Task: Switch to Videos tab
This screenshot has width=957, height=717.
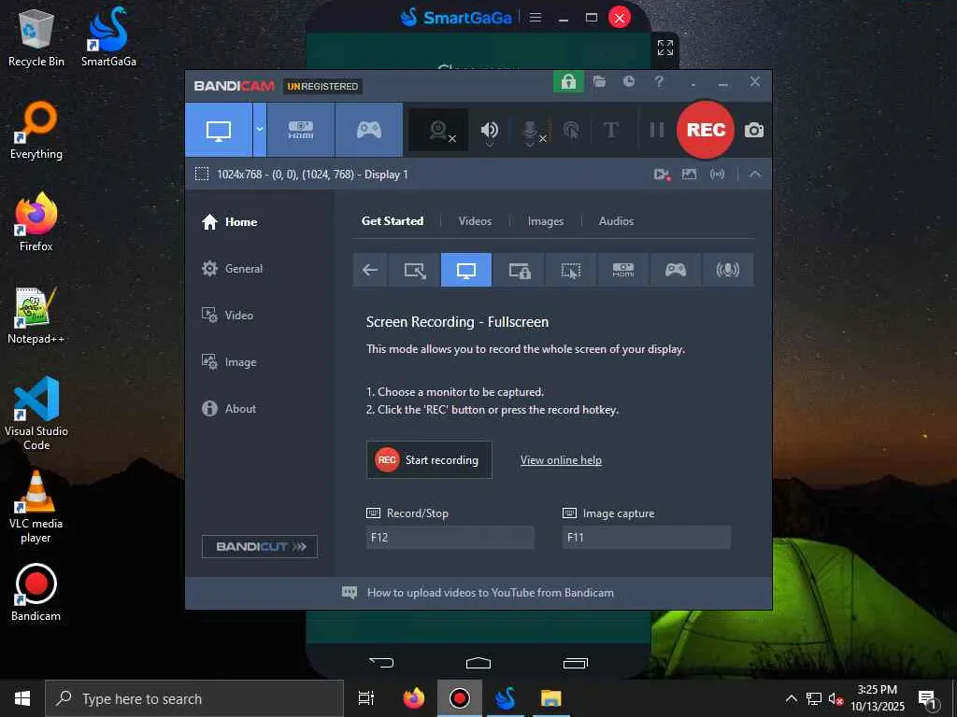Action: [475, 221]
